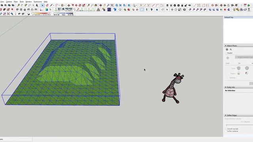Open the Camera menu

click(x=9, y=2)
